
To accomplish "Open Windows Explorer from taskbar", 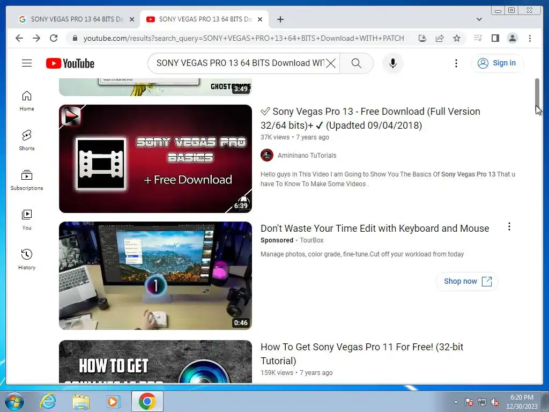I will (x=81, y=401).
